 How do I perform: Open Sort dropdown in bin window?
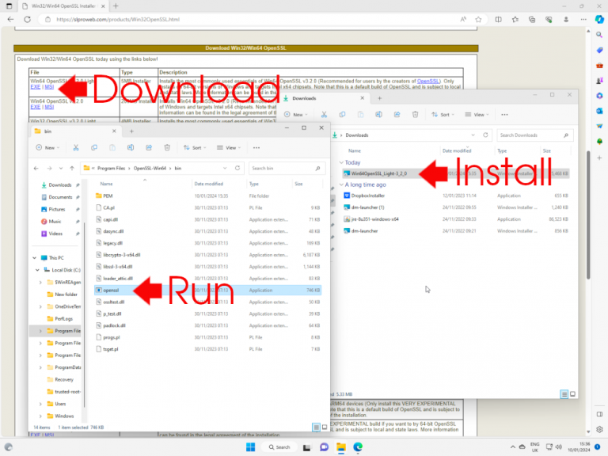195,148
